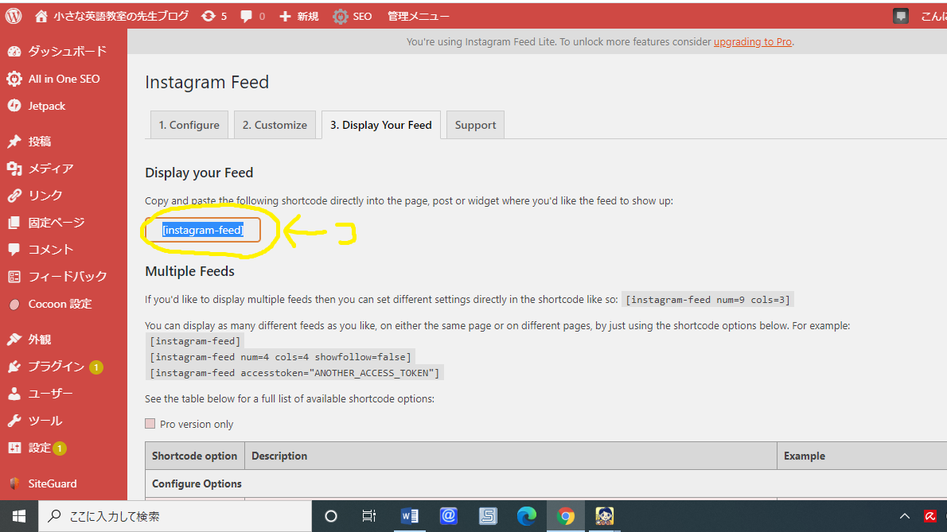This screenshot has height=532, width=947.
Task: Open the mail @ taskbar icon
Action: point(448,516)
